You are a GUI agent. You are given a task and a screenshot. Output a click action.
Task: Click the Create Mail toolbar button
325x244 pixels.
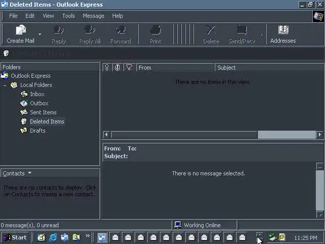[20, 34]
